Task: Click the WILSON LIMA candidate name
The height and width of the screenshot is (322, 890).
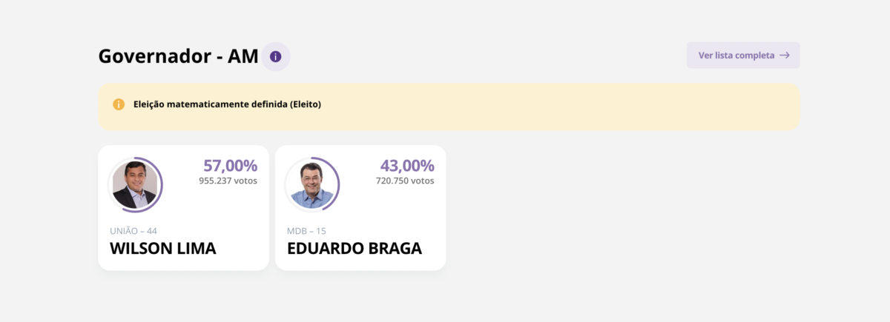Action: [x=163, y=249]
